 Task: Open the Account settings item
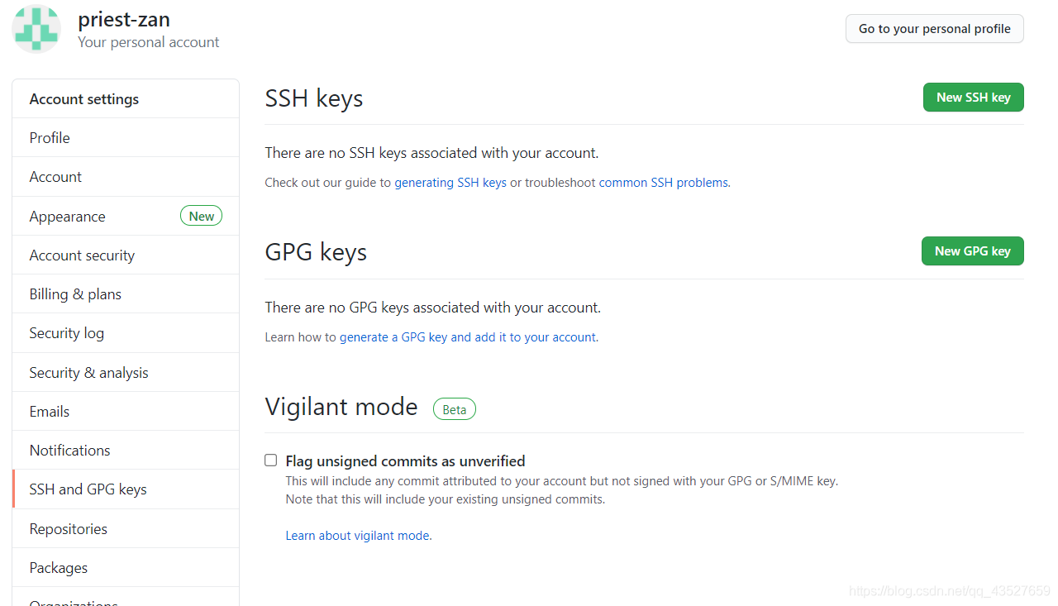click(x=55, y=177)
